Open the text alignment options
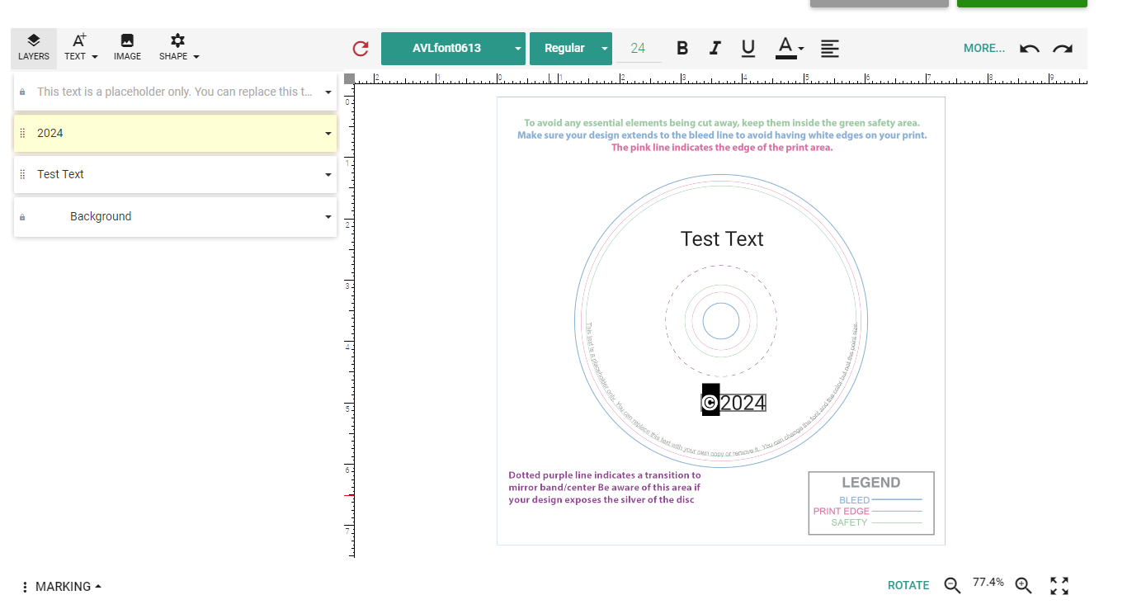Viewport: 1132px width, 614px height. (x=830, y=49)
